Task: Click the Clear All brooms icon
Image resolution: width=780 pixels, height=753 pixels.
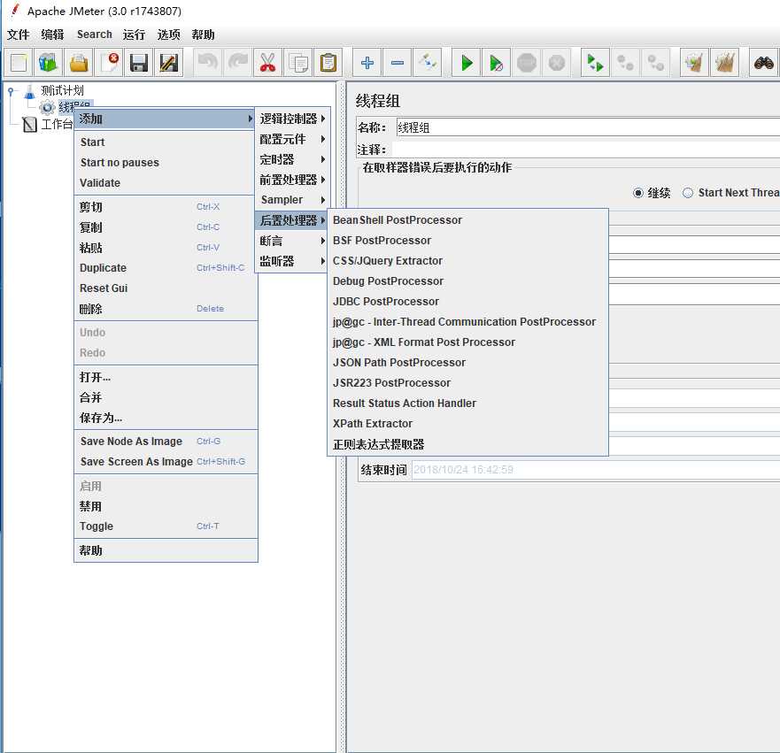Action: (x=725, y=63)
